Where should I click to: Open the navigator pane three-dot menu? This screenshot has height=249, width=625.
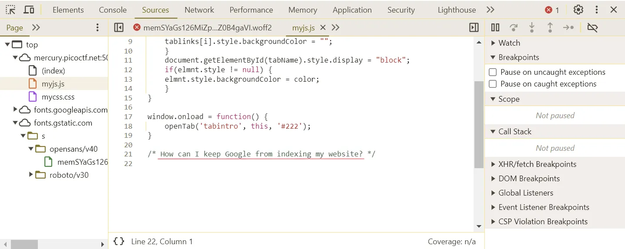tap(97, 28)
